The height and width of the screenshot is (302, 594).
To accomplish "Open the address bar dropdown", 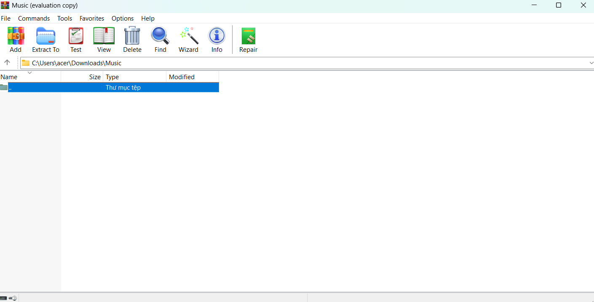I will coord(591,63).
